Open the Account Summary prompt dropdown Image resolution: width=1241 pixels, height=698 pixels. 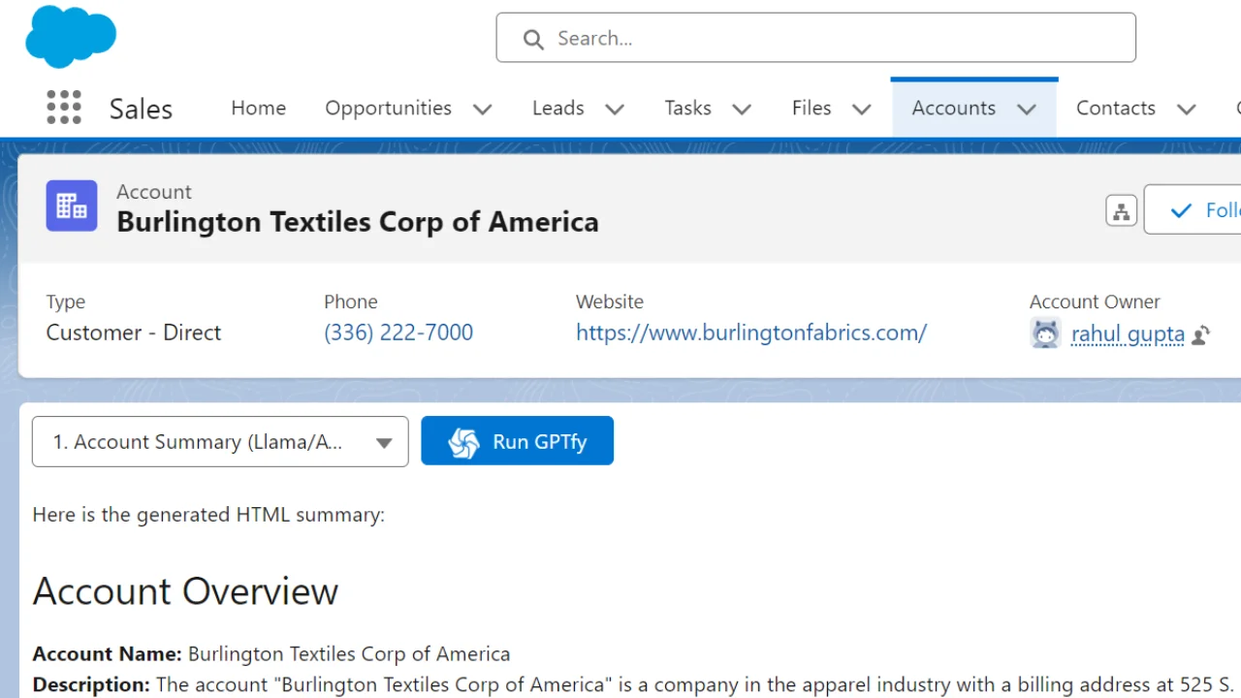[x=220, y=442]
